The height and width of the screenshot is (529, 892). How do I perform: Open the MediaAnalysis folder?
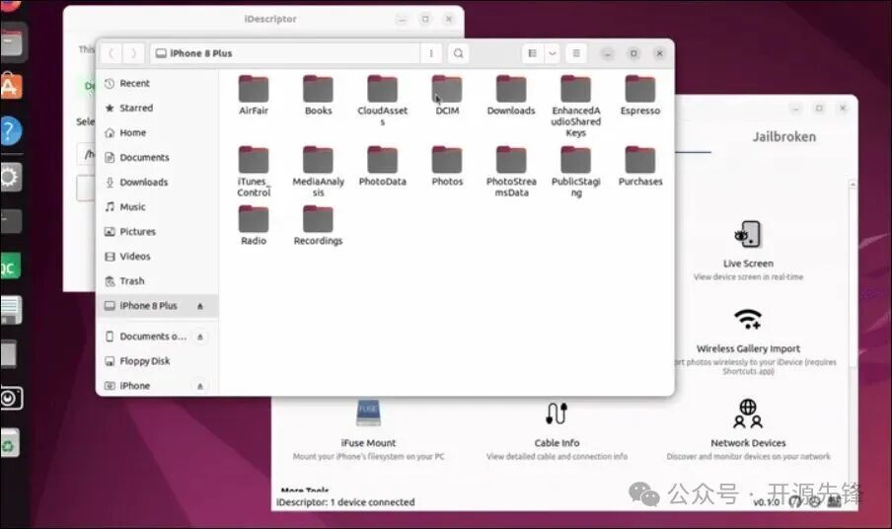318,172
